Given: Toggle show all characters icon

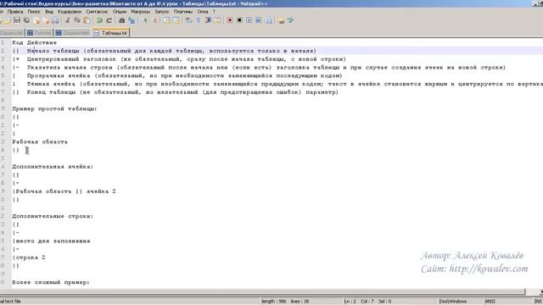Looking at the screenshot, I should (198, 20).
